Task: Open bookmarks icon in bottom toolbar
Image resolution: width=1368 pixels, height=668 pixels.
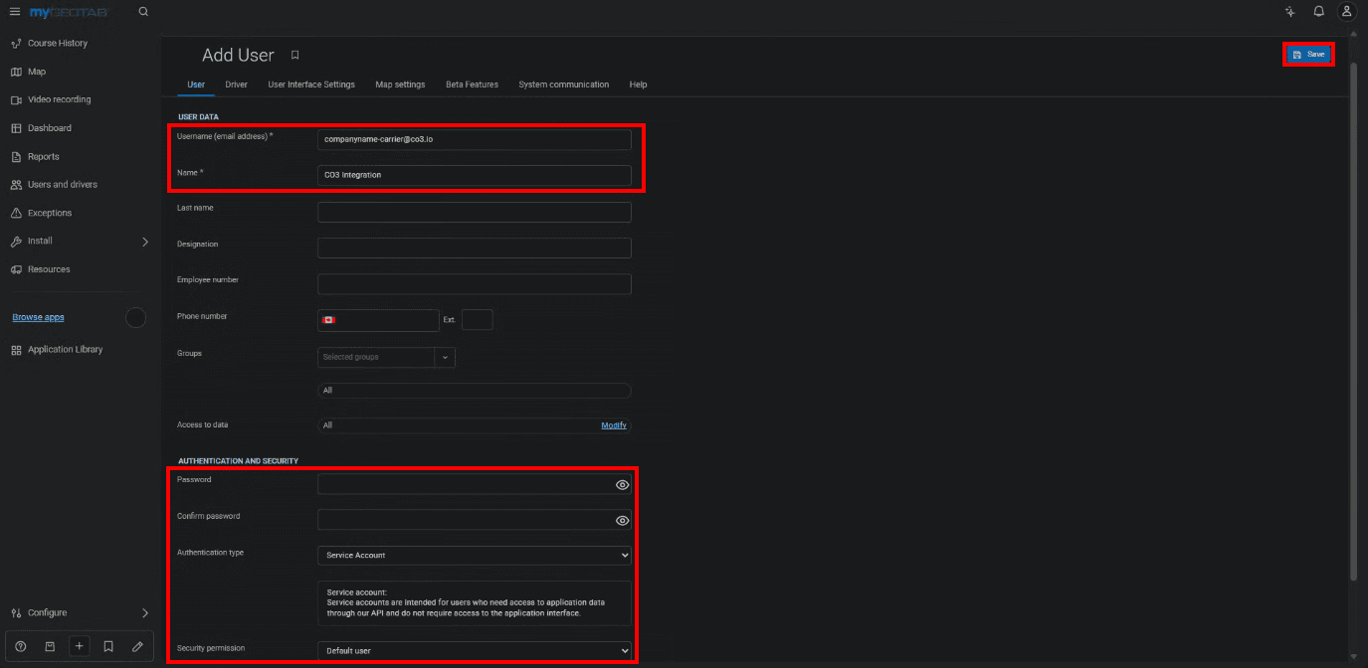Action: (x=108, y=646)
